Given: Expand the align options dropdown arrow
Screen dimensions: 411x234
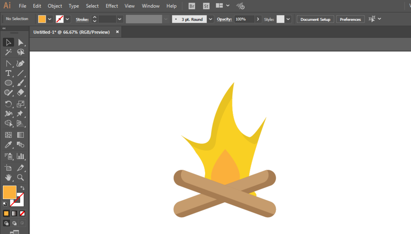Looking at the screenshot, I should click(379, 19).
